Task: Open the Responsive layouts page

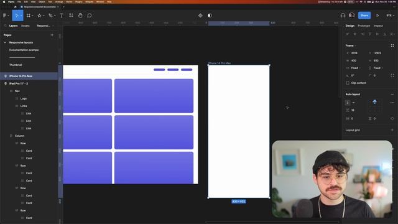Action: click(x=21, y=43)
